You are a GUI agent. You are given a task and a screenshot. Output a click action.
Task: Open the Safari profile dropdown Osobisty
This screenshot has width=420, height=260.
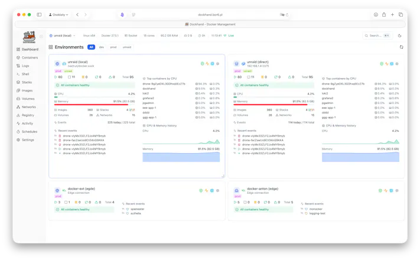point(58,15)
